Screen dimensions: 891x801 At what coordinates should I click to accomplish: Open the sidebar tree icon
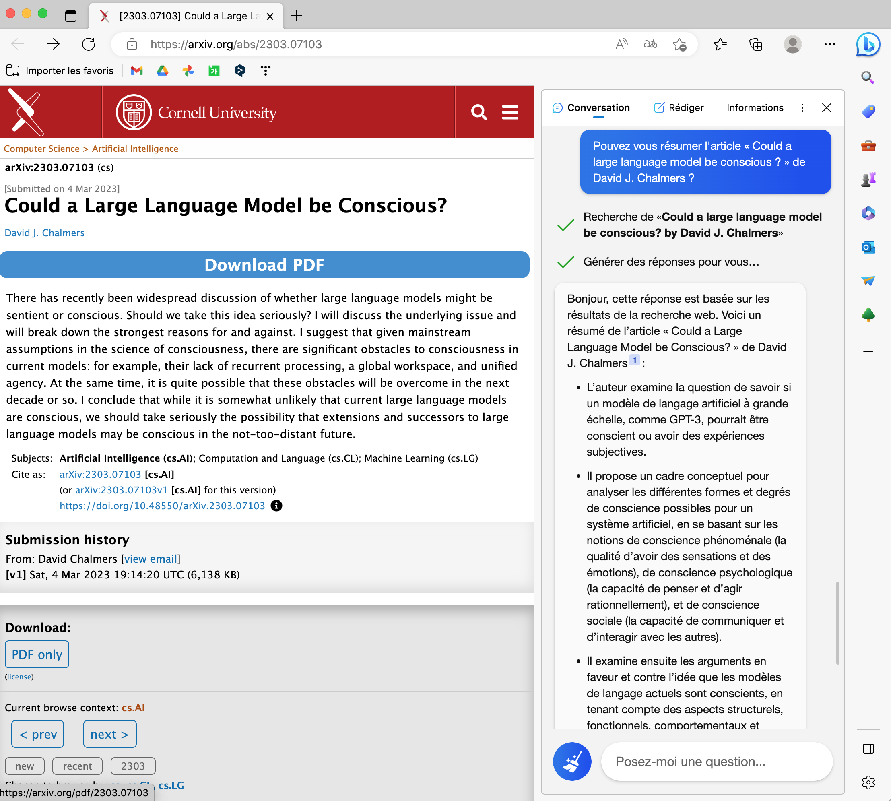click(x=868, y=315)
